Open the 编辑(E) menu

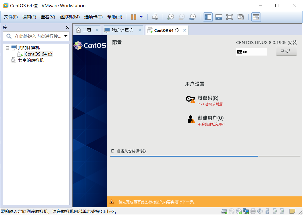(x=29, y=17)
